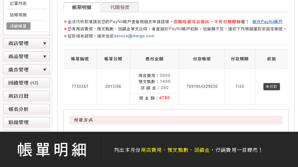The image size is (298, 167).
Task: Select the 待繳帳單 sidebar item
Action: [x=19, y=26]
